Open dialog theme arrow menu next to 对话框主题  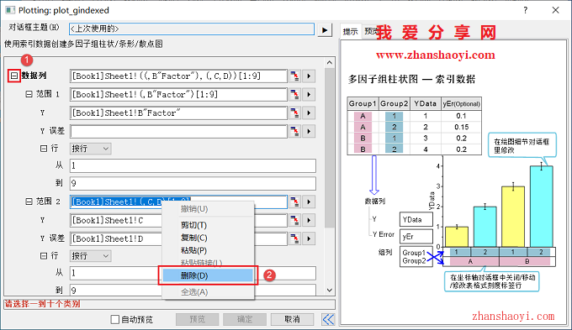(x=325, y=30)
